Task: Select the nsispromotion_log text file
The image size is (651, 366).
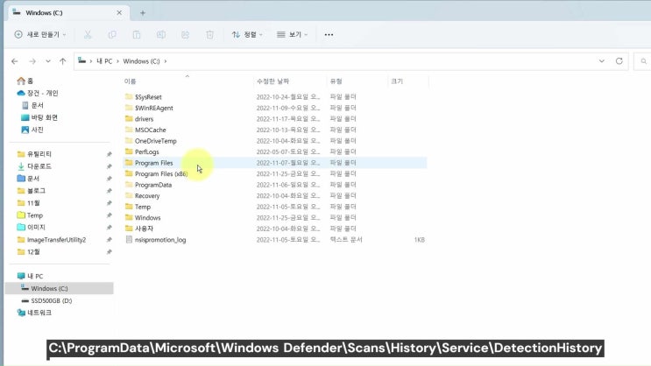Action: click(x=159, y=240)
